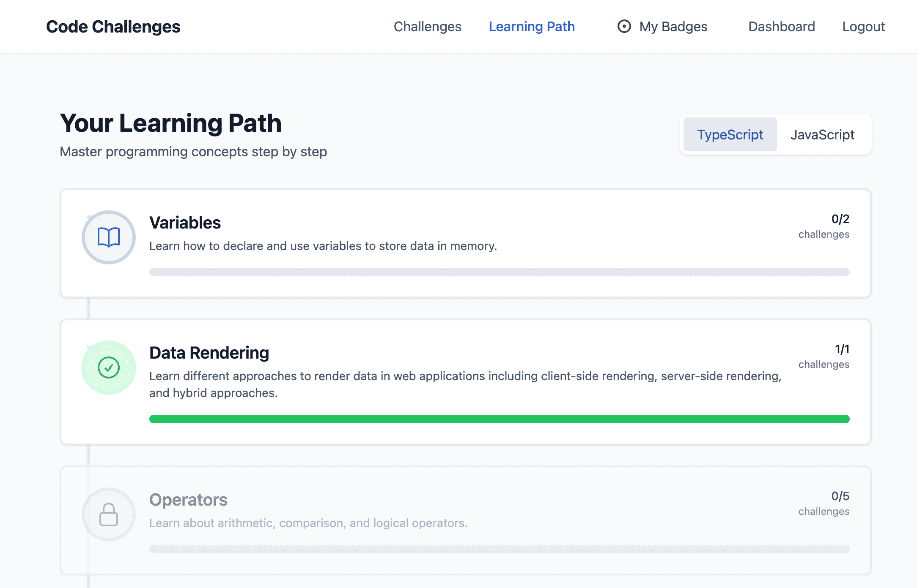The height and width of the screenshot is (588, 917).
Task: Open the Learning Path nav item
Action: (532, 27)
